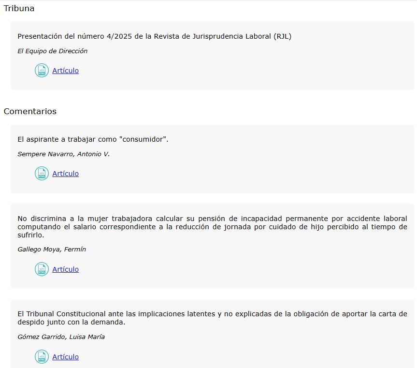Select the Comentarios section heading
Image resolution: width=417 pixels, height=368 pixels.
30,111
